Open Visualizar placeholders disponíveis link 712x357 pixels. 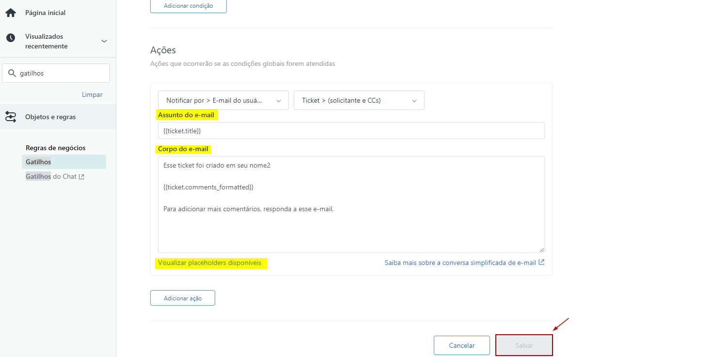(x=209, y=263)
